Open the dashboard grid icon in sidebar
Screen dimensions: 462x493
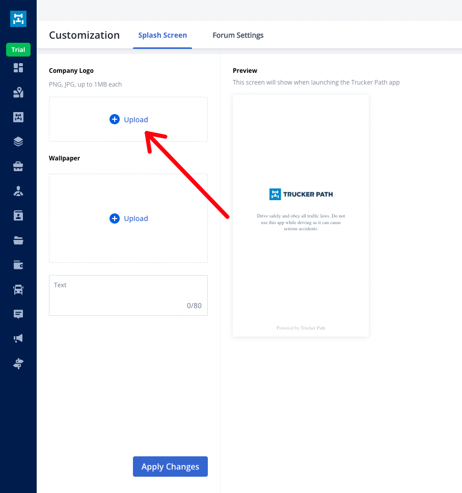point(18,68)
